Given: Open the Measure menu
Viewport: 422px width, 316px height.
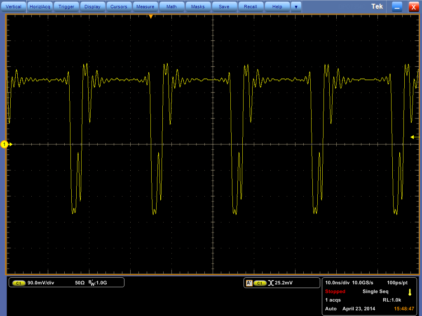Looking at the screenshot, I should point(145,7).
